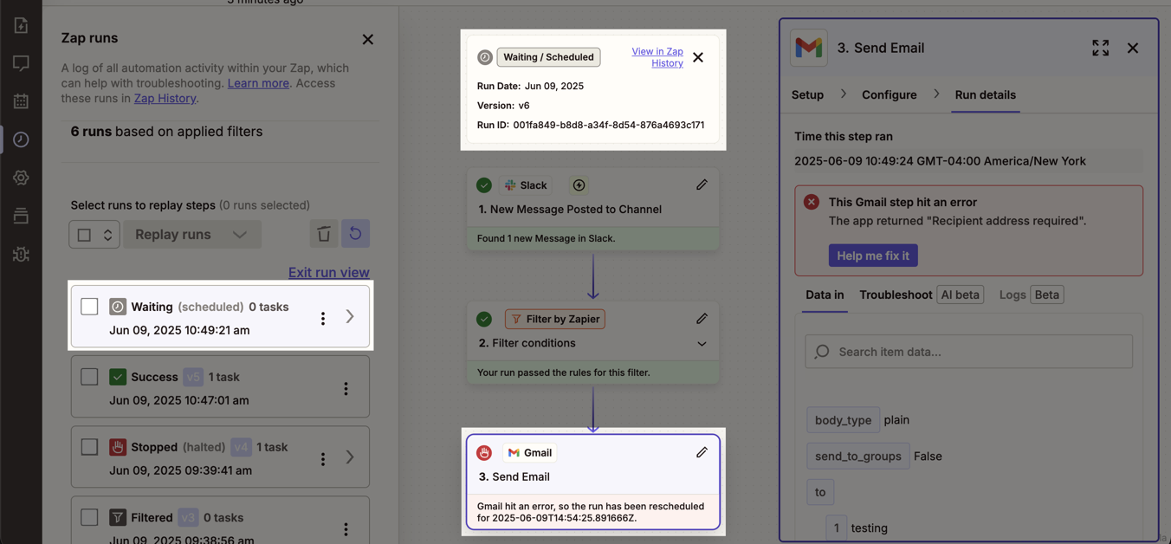1171x544 pixels.
Task: Click the Run ID value text
Action: [x=609, y=125]
